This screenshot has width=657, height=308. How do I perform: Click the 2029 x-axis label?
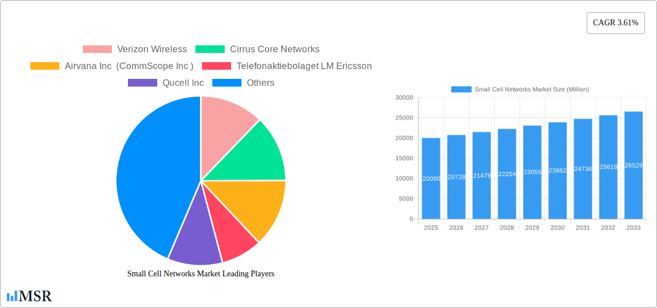click(532, 227)
